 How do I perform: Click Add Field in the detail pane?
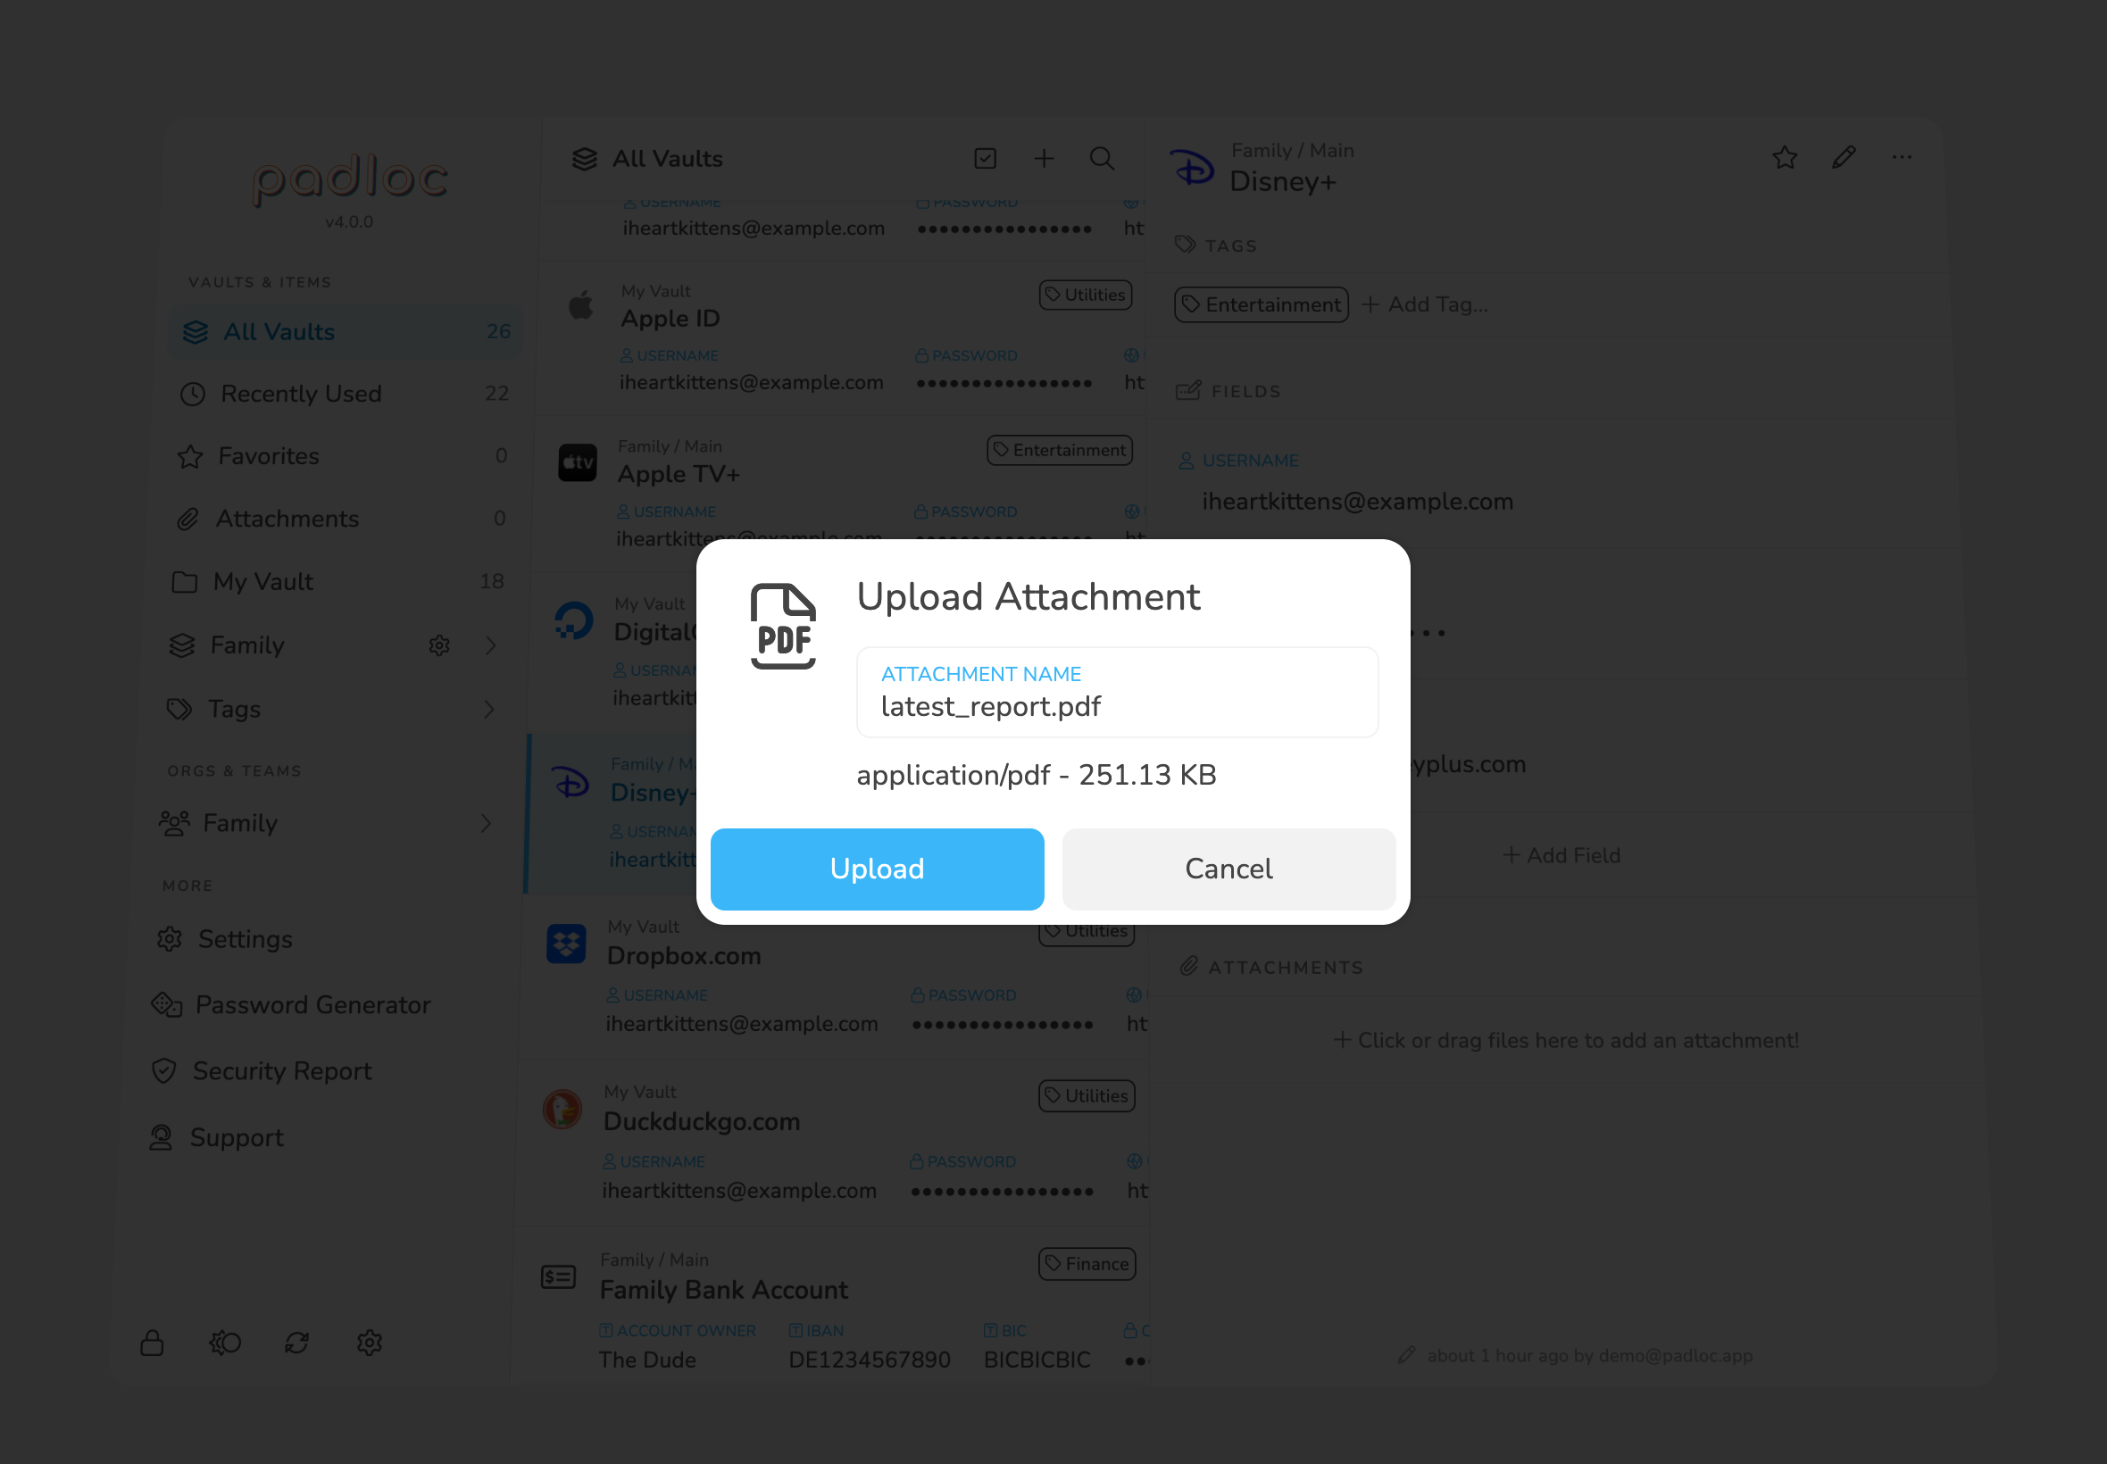point(1562,855)
